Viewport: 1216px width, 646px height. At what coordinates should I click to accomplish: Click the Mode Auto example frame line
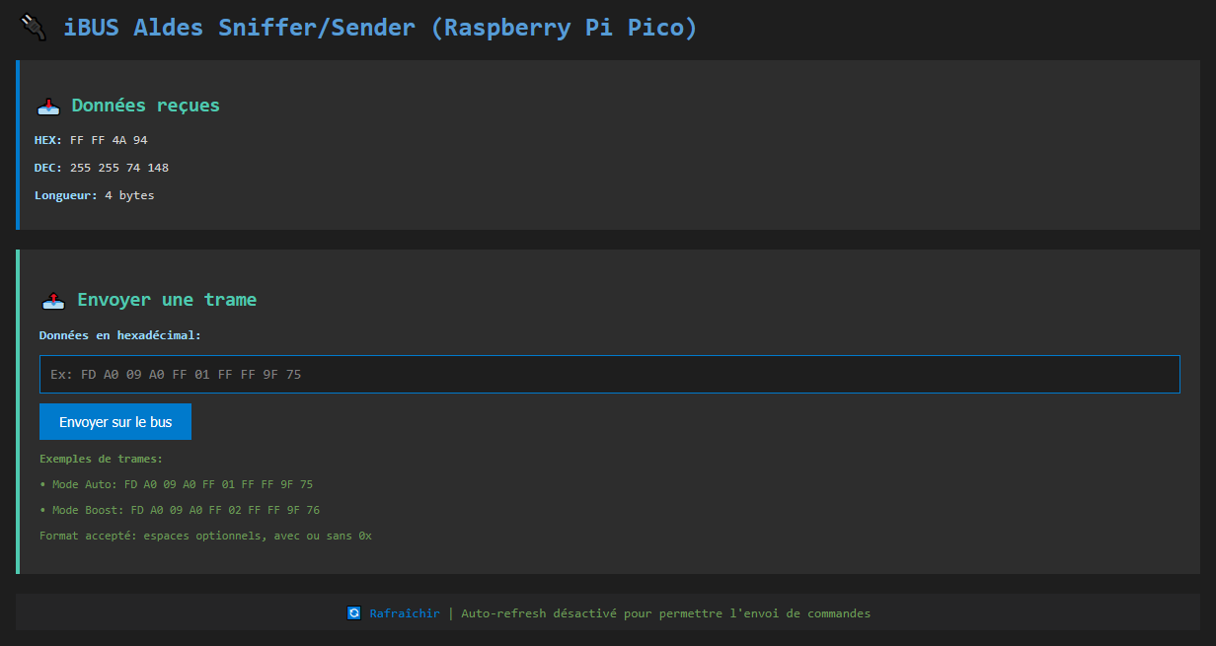(x=177, y=484)
